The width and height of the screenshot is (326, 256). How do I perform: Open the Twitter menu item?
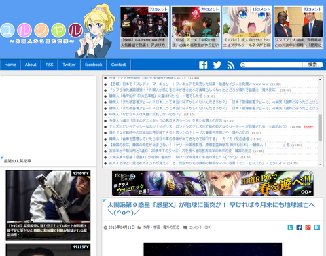[69, 65]
